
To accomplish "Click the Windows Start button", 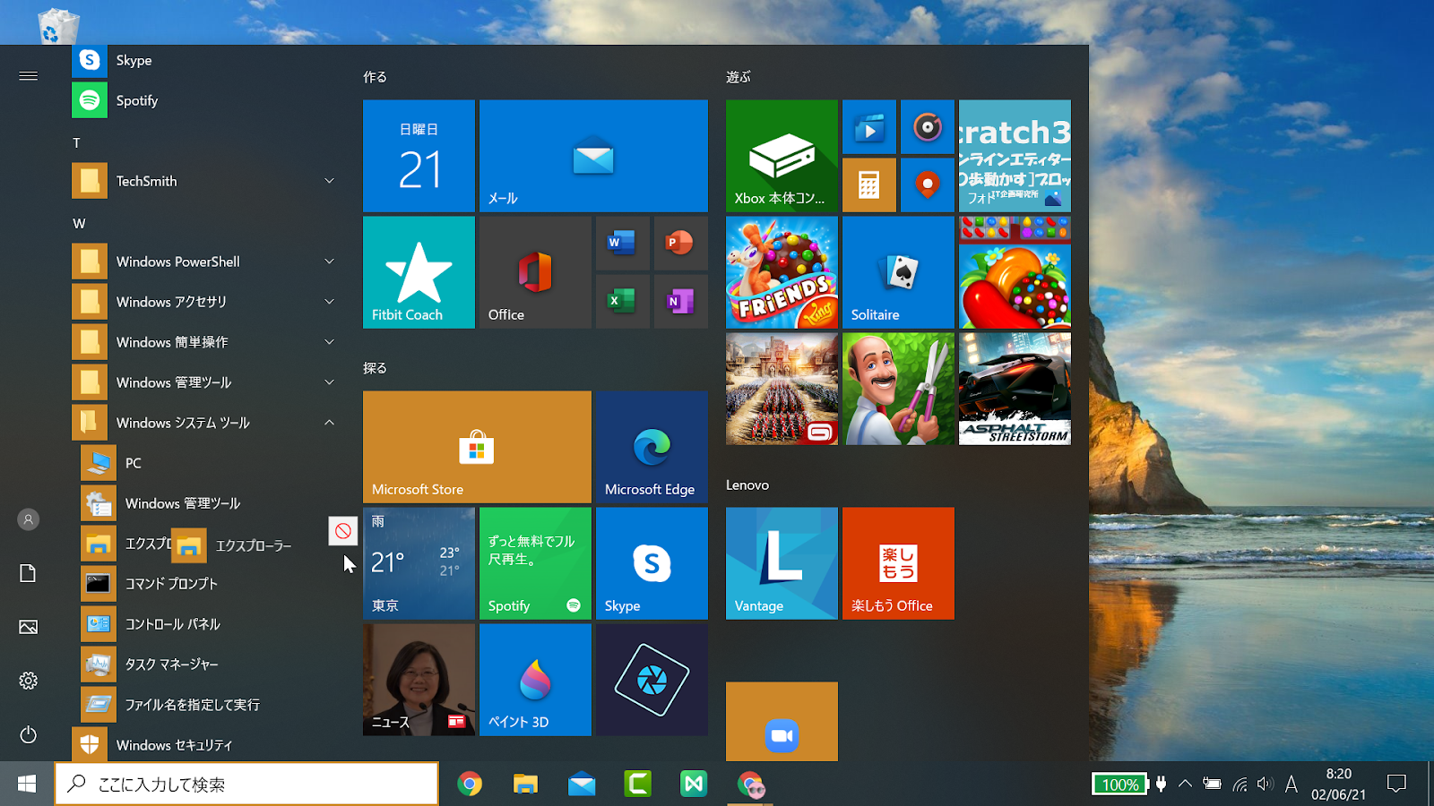I will 27,784.
